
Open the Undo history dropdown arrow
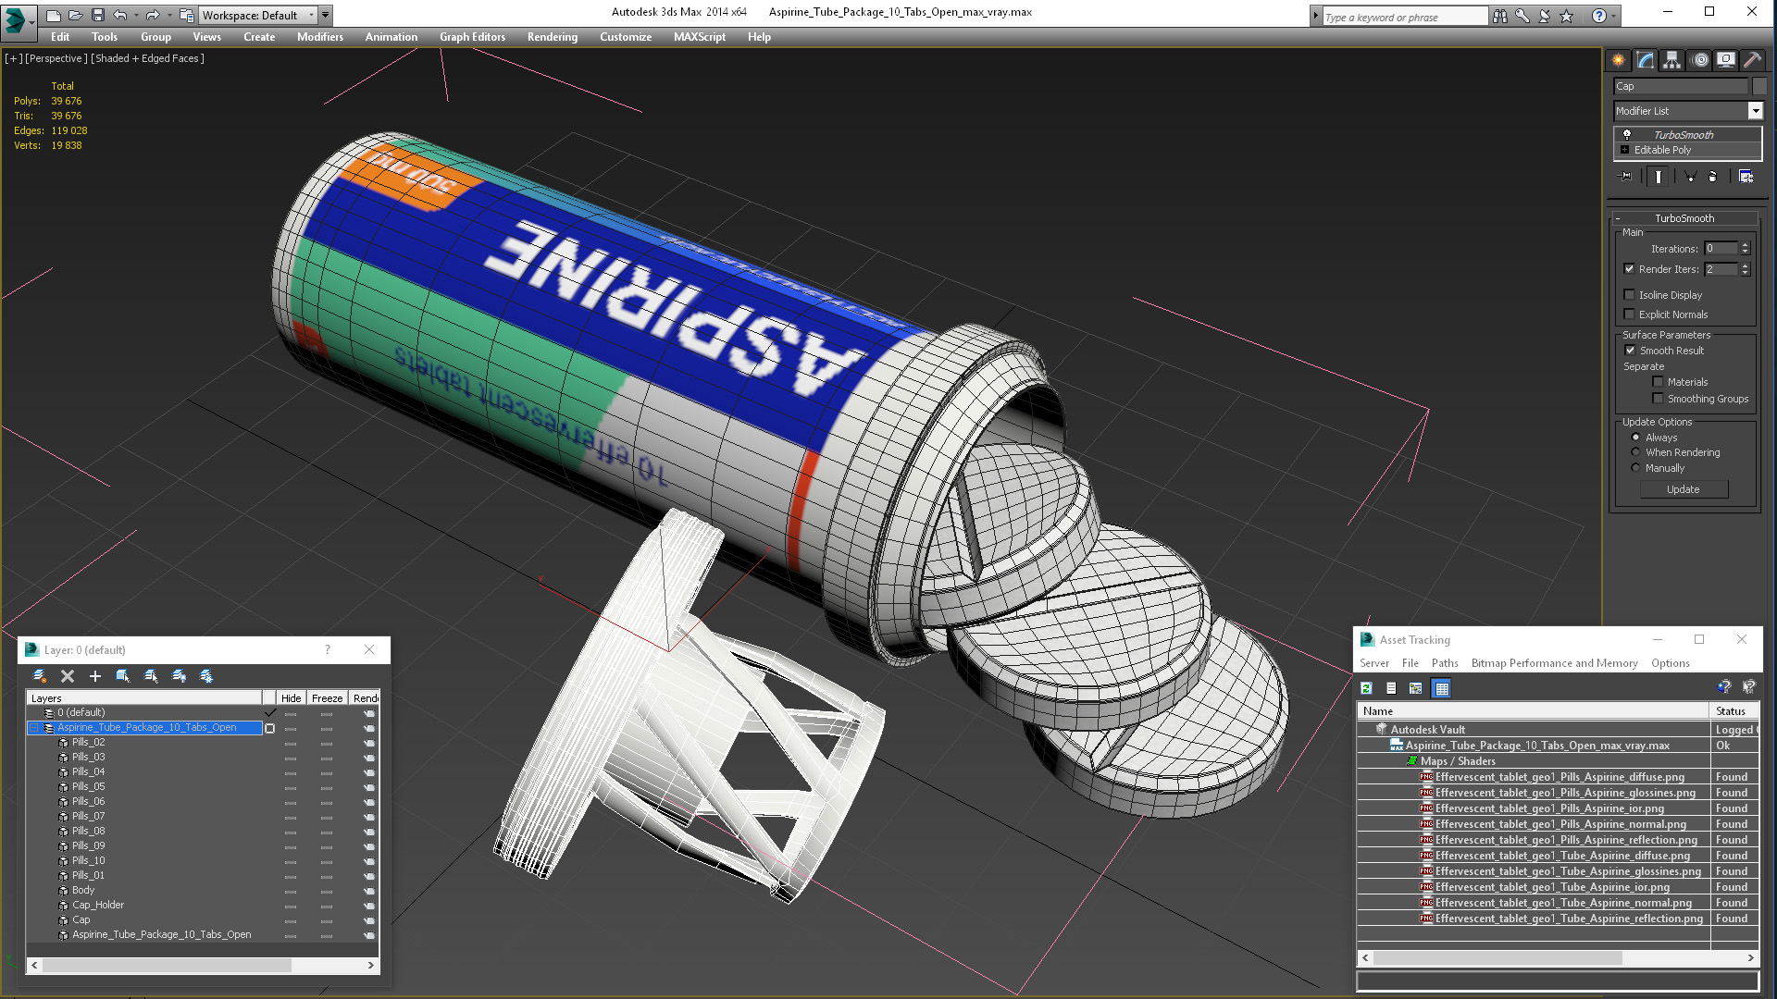click(x=136, y=15)
